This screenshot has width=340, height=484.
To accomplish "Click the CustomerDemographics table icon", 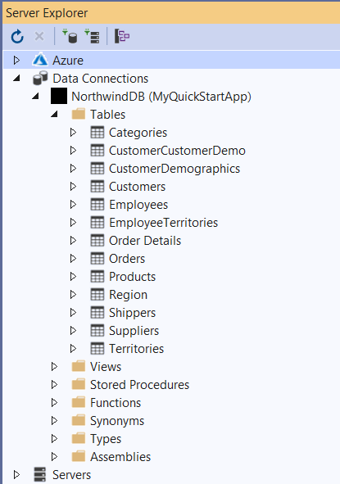I will tap(97, 168).
